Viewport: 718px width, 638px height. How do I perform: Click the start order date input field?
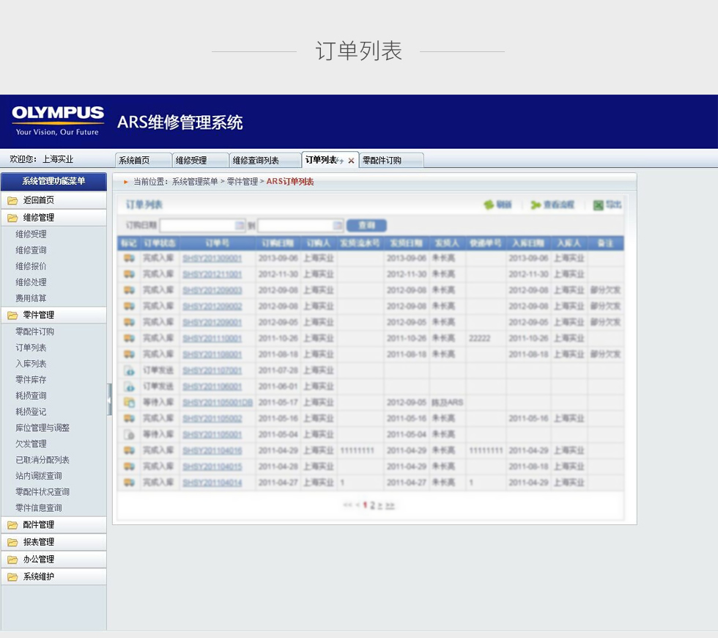tap(196, 226)
